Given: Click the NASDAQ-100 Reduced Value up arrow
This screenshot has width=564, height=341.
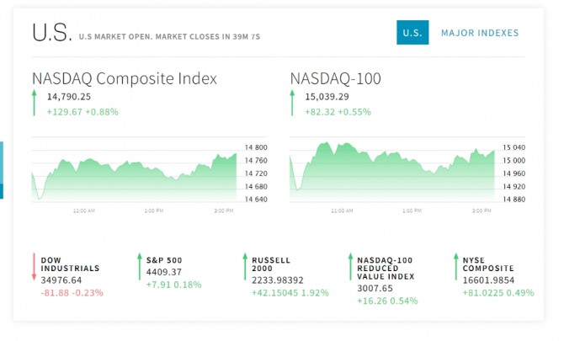Looking at the screenshot, I should tap(350, 266).
